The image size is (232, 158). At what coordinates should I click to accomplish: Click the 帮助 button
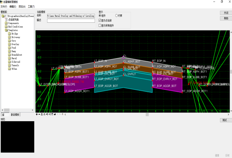pos(225,18)
